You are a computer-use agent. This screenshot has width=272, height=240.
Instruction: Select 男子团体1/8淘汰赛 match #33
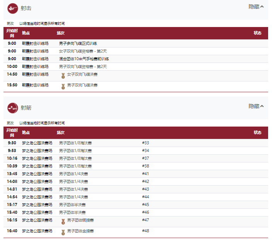coord(75,143)
